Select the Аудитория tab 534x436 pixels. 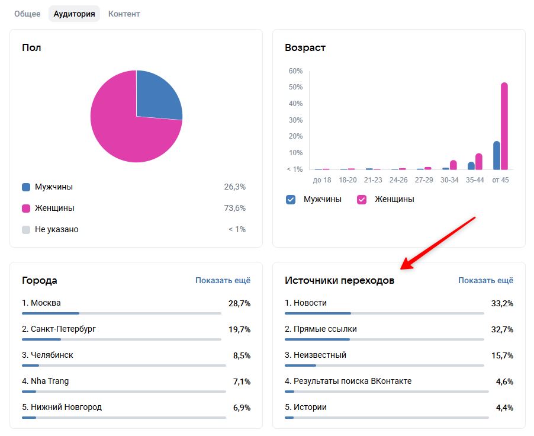[x=74, y=14]
